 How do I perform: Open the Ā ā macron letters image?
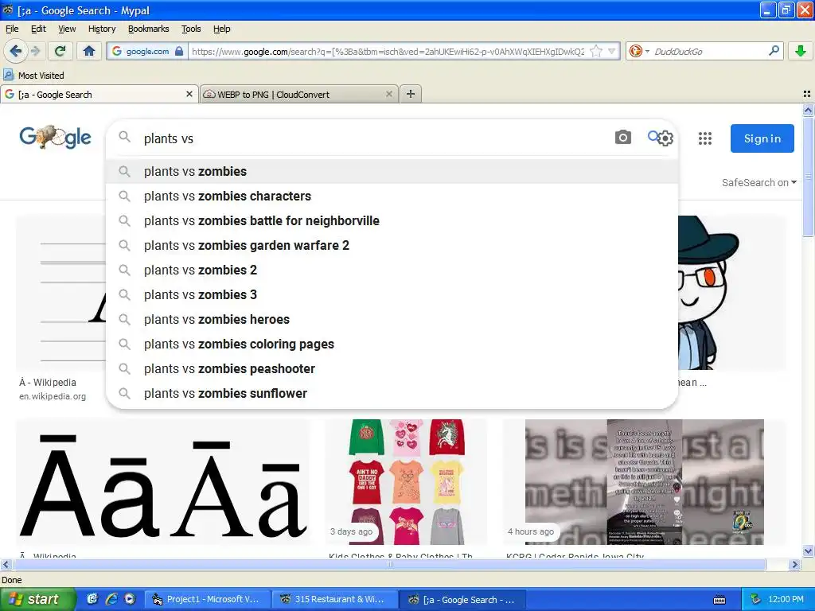164,482
